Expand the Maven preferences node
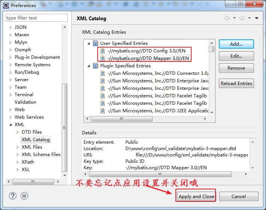The width and height of the screenshot is (266, 210). [11, 35]
